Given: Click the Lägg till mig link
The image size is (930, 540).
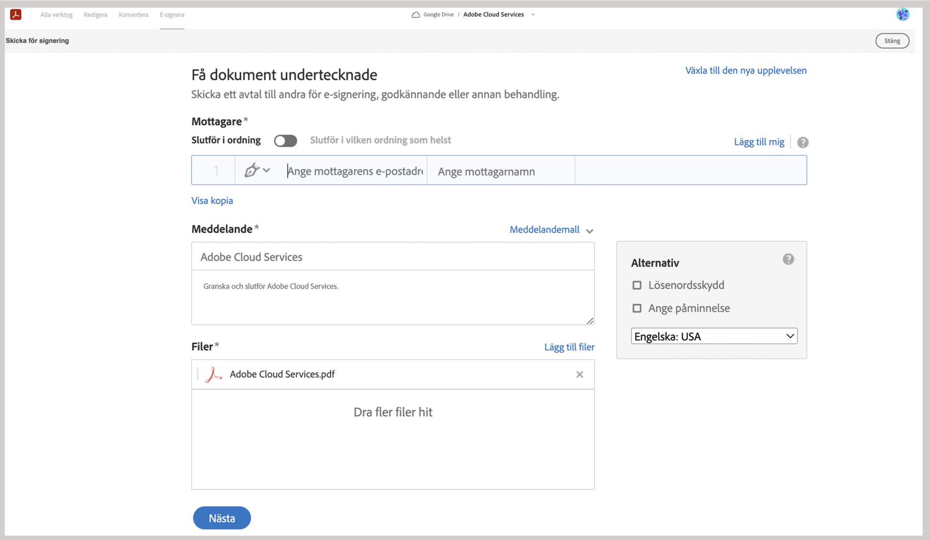Looking at the screenshot, I should coord(759,142).
